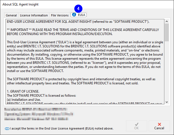Click the 'About SQL Agent Insight' title
Image resolution: width=174 pixels, height=135 pixels.
tap(20, 4)
